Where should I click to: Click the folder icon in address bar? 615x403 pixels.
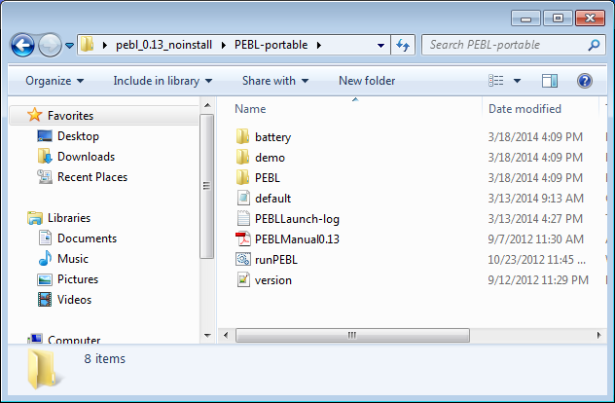[x=87, y=45]
